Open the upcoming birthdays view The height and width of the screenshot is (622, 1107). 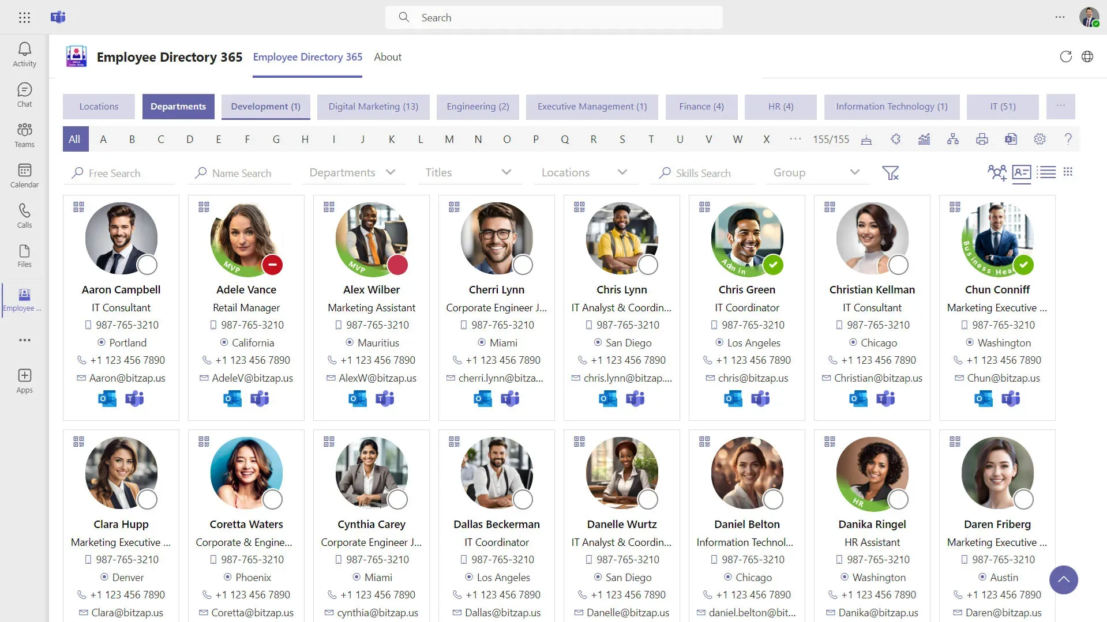point(866,139)
